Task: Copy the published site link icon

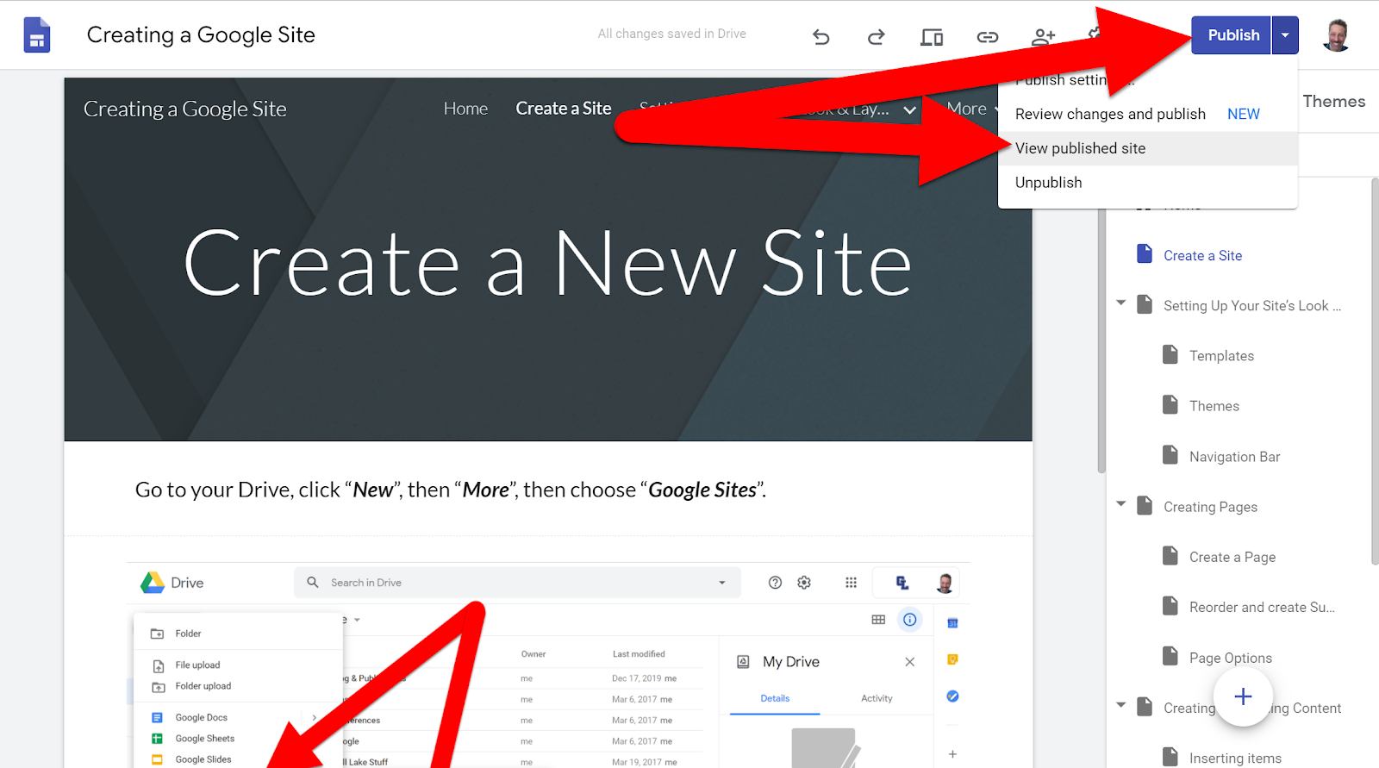Action: click(988, 36)
